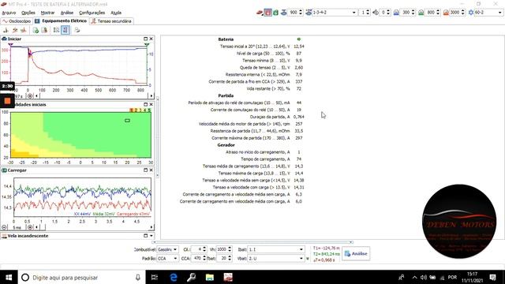Open Microsoft Edge from taskbar
This screenshot has height=284, width=505.
pyautogui.click(x=174, y=277)
